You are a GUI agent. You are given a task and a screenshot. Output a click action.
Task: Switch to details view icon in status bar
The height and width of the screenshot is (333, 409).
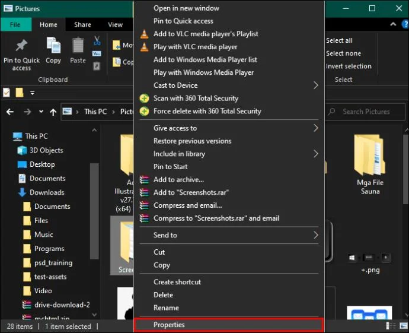coord(391,326)
